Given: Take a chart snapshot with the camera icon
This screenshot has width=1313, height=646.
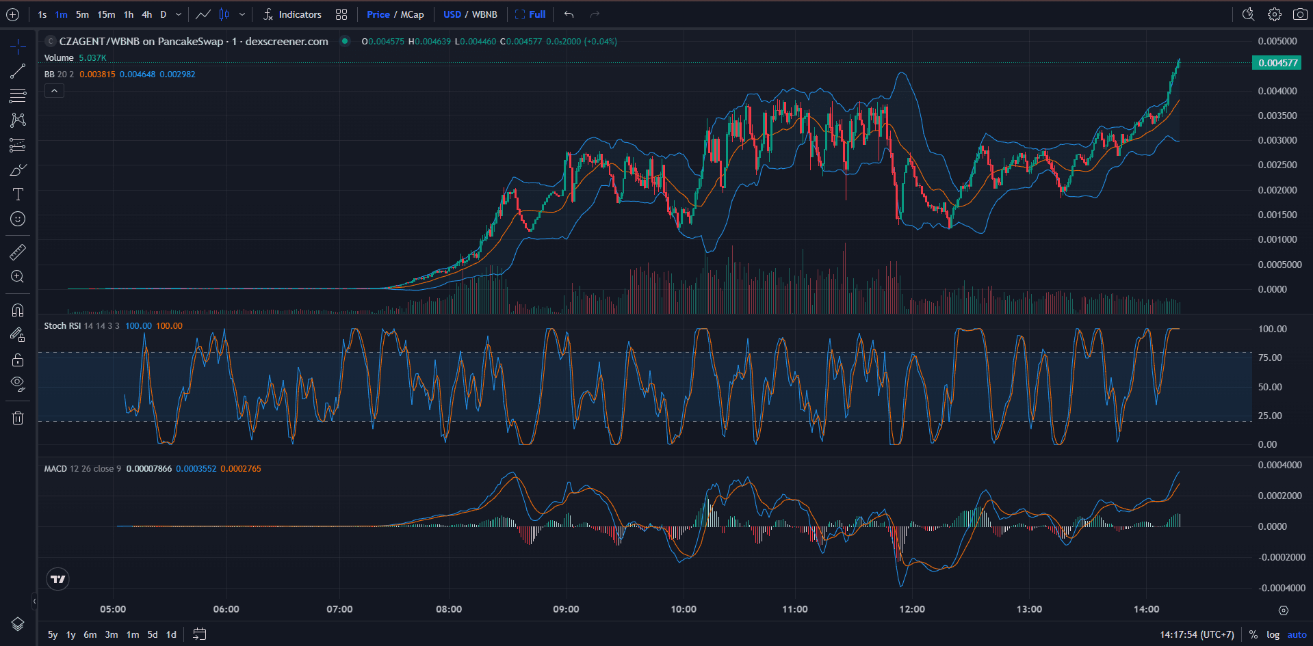Looking at the screenshot, I should [x=1300, y=14].
